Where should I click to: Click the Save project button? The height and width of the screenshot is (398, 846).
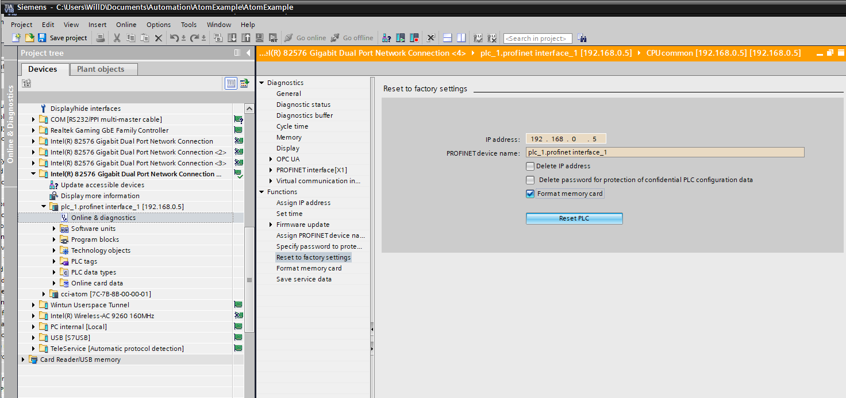click(x=63, y=38)
